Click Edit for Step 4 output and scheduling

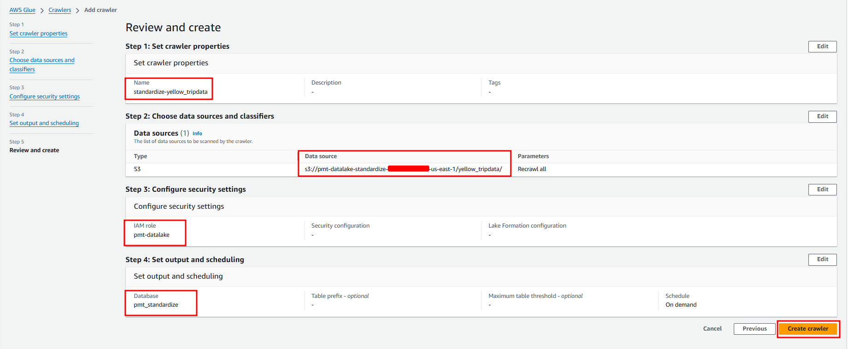click(x=822, y=259)
